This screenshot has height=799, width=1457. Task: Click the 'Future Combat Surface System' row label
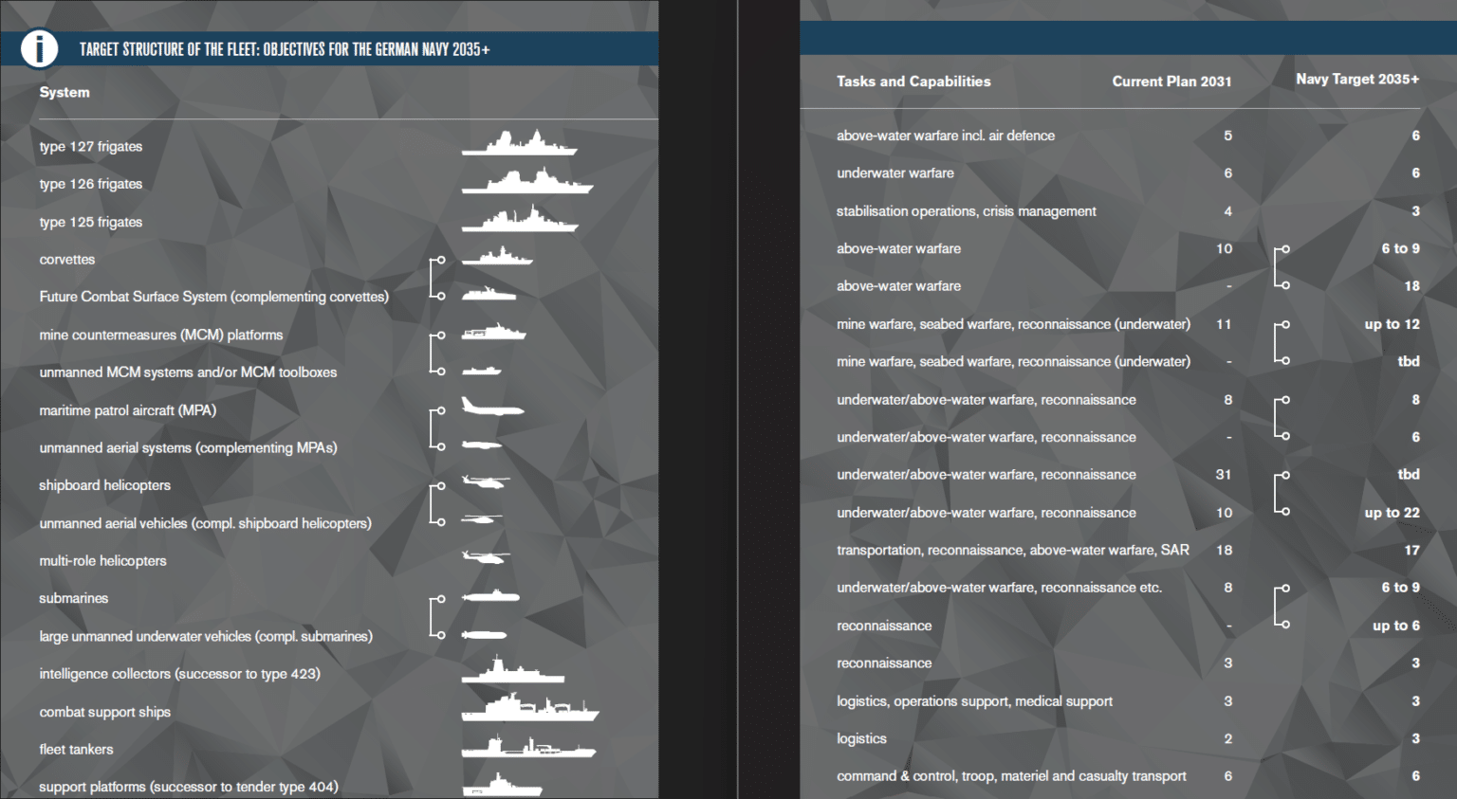point(213,297)
